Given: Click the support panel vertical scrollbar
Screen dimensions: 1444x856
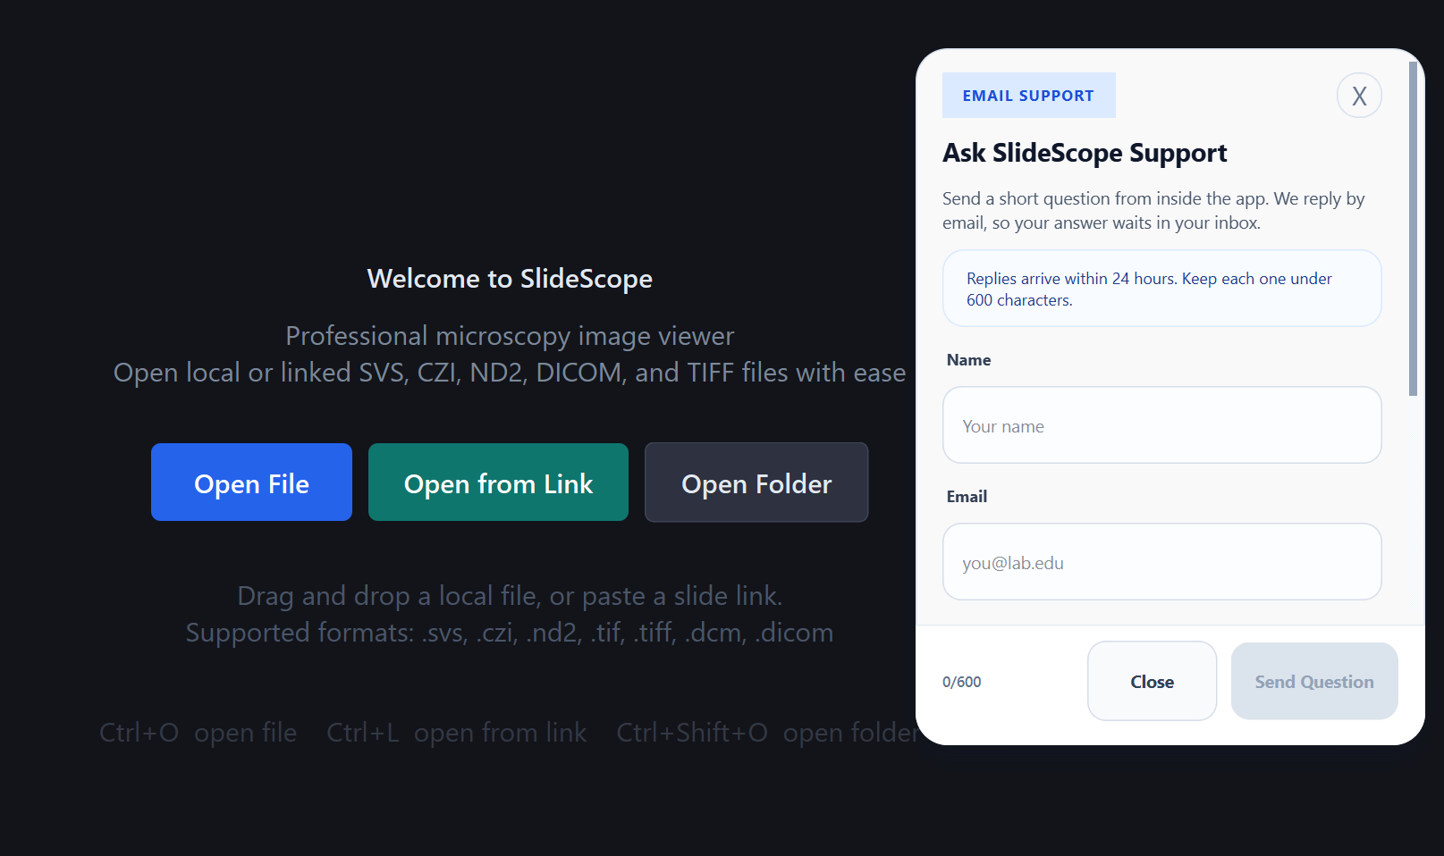Looking at the screenshot, I should tap(1413, 229).
